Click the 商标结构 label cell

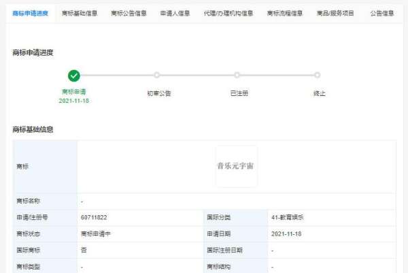click(x=235, y=266)
